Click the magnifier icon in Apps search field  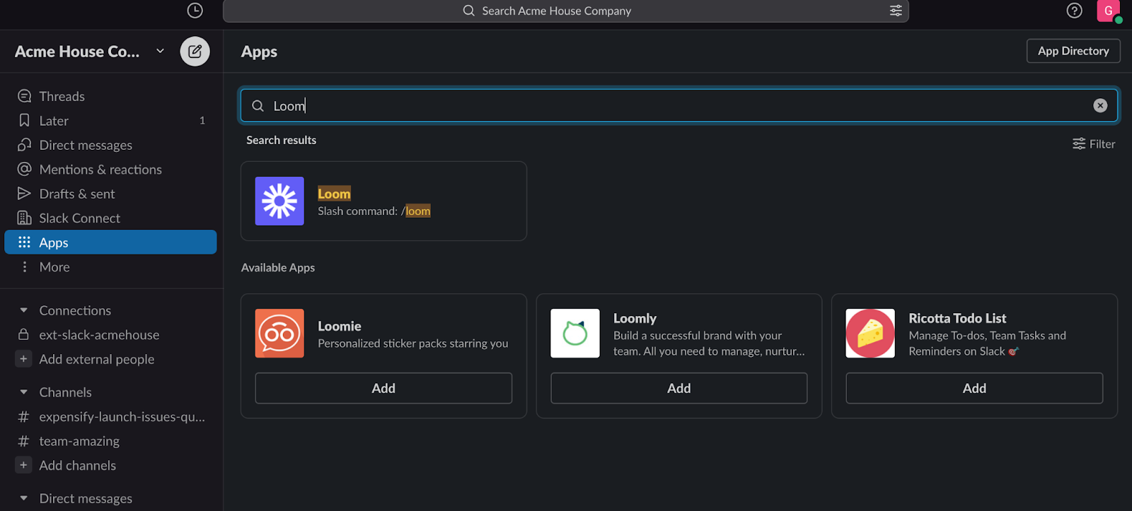click(258, 105)
